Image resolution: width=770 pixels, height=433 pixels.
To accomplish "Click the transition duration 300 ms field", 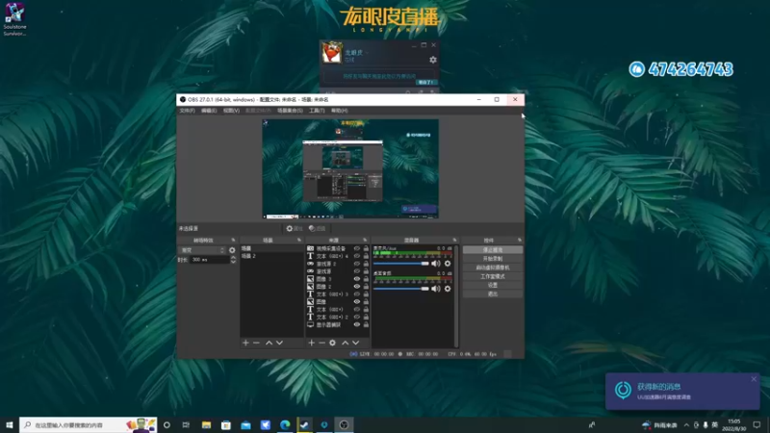I will tap(209, 260).
